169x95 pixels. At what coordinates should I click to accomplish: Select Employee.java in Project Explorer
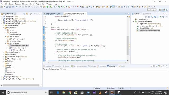pyautogui.click(x=16, y=35)
